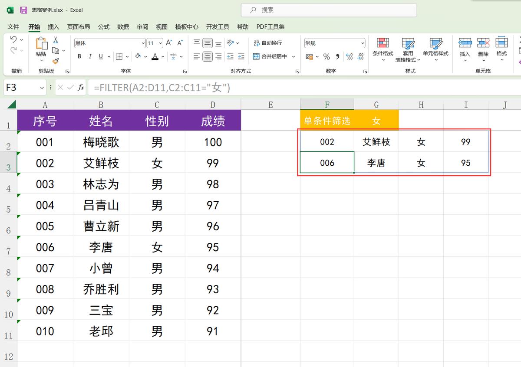Click the 套用表格格式 button

tap(408, 49)
